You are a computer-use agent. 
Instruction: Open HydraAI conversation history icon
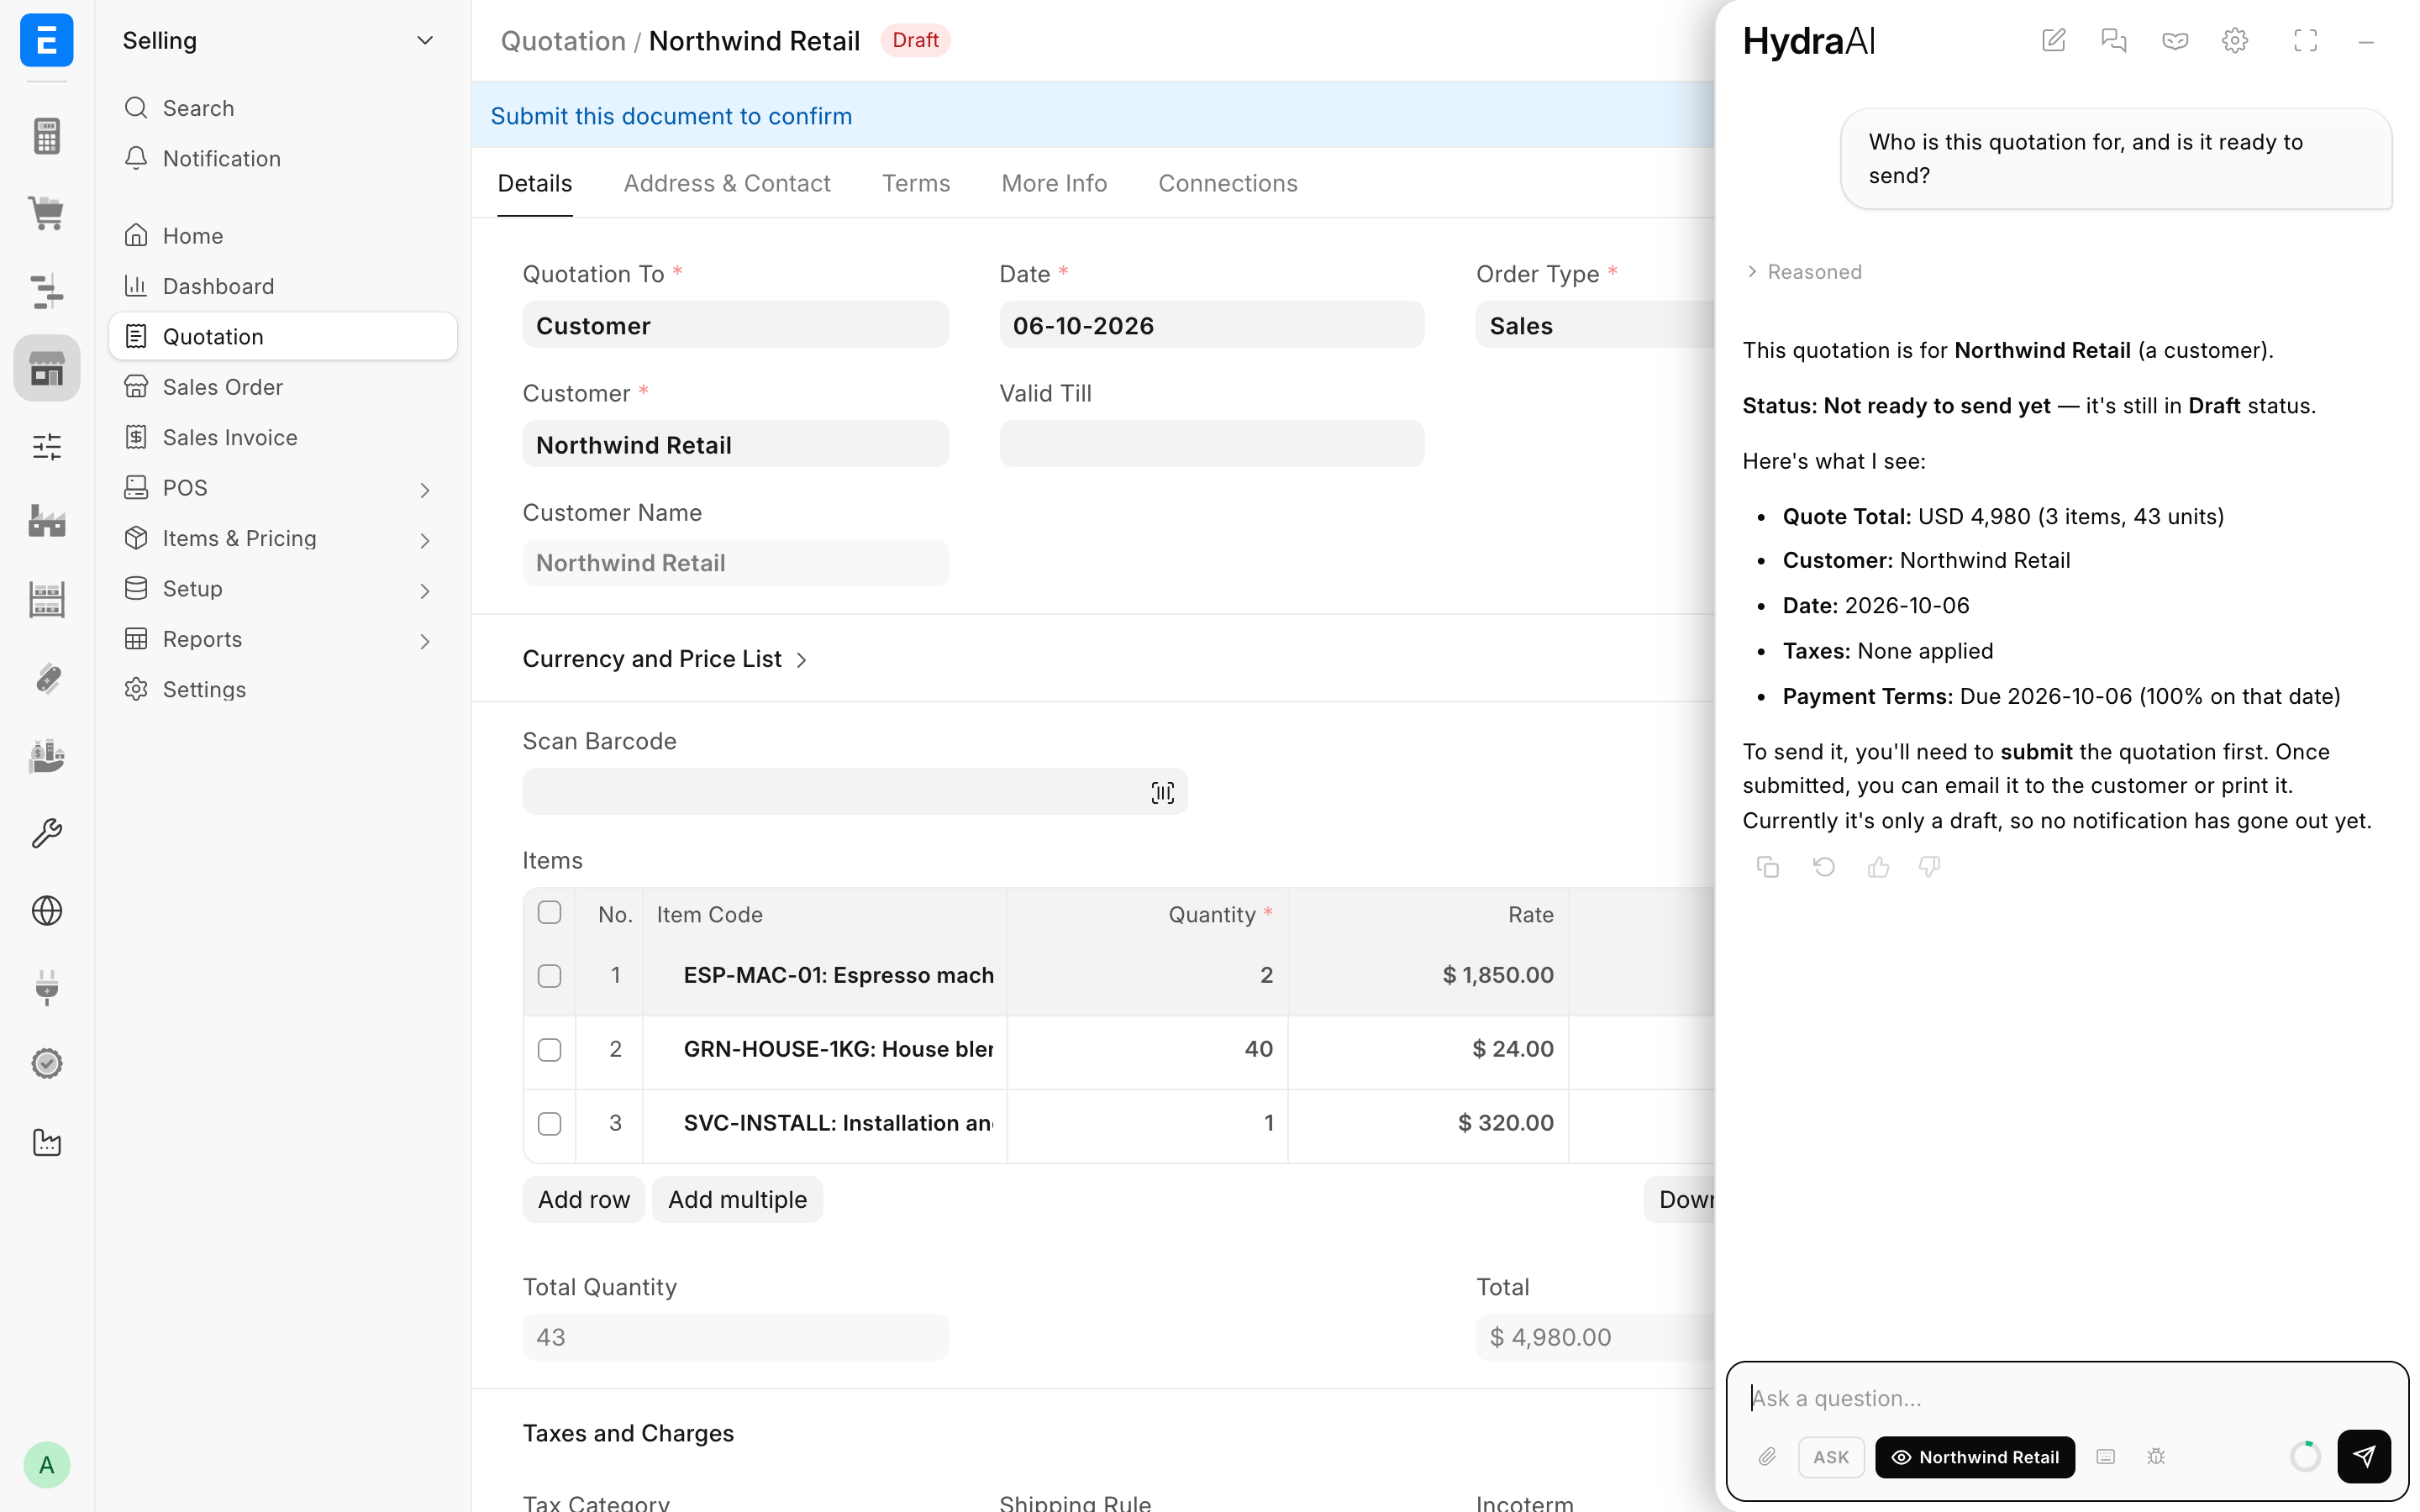click(2114, 40)
